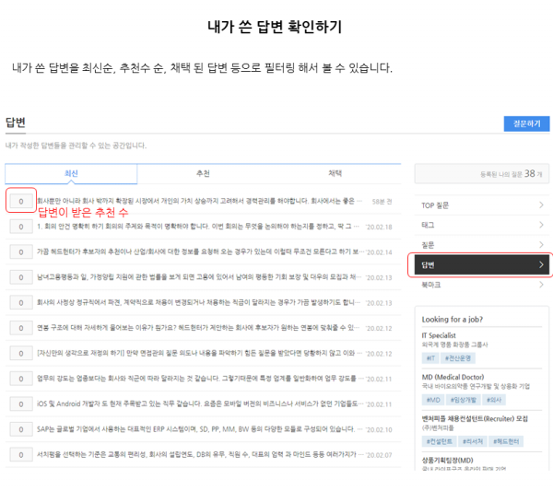This screenshot has width=553, height=491.
Task: Switch to the 추천 tab
Action: click(203, 173)
